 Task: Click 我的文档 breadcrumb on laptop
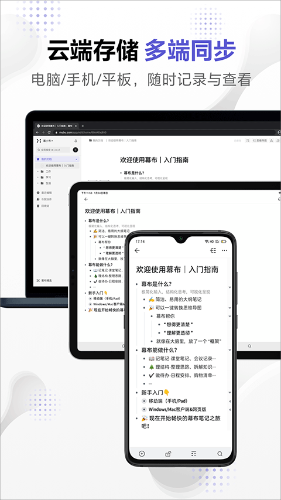coord(96,140)
